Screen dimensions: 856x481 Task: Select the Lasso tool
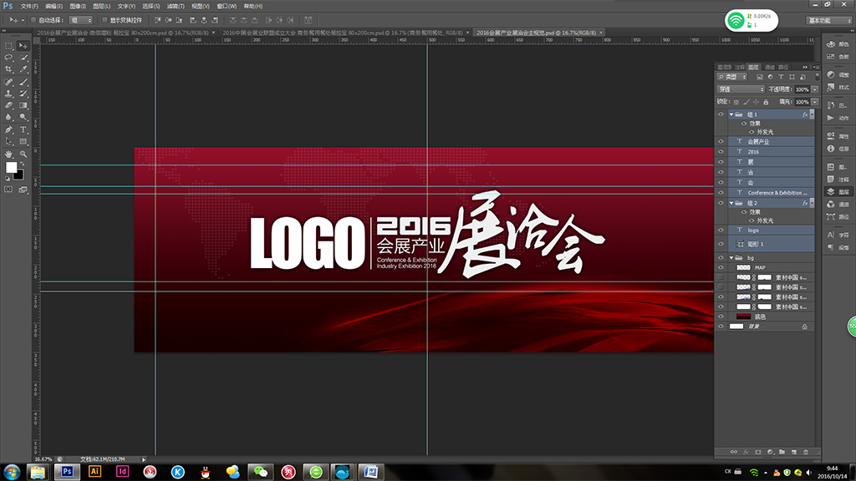point(8,58)
